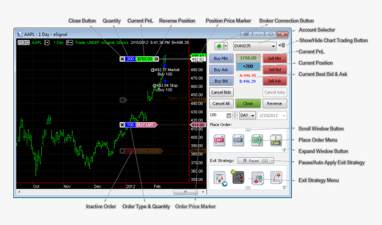The image size is (382, 225).
Task: Click the 1 Day interval label
Action: click(59, 43)
